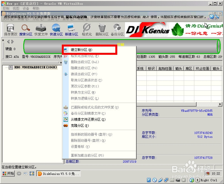Viewport: 224px width, 184px height.
Task: Choose 更改分区参数(F11) menu entry
Action: pos(99,86)
